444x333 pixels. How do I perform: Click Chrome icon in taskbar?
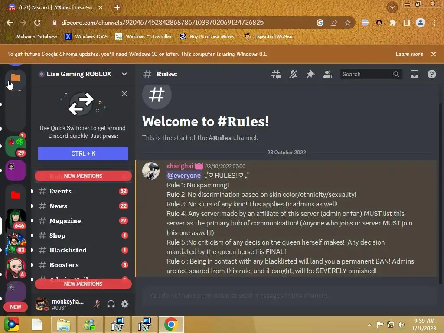(171, 324)
